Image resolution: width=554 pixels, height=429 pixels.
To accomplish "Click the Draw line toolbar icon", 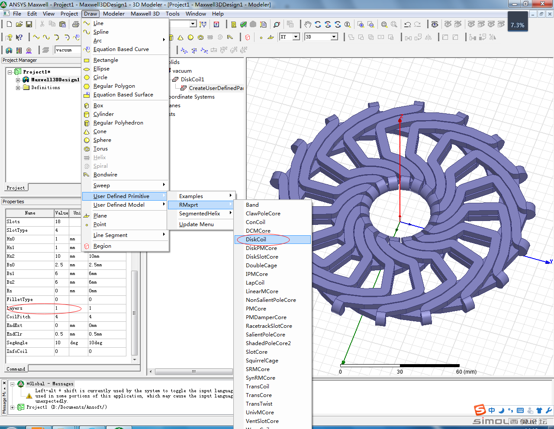I will (36, 37).
